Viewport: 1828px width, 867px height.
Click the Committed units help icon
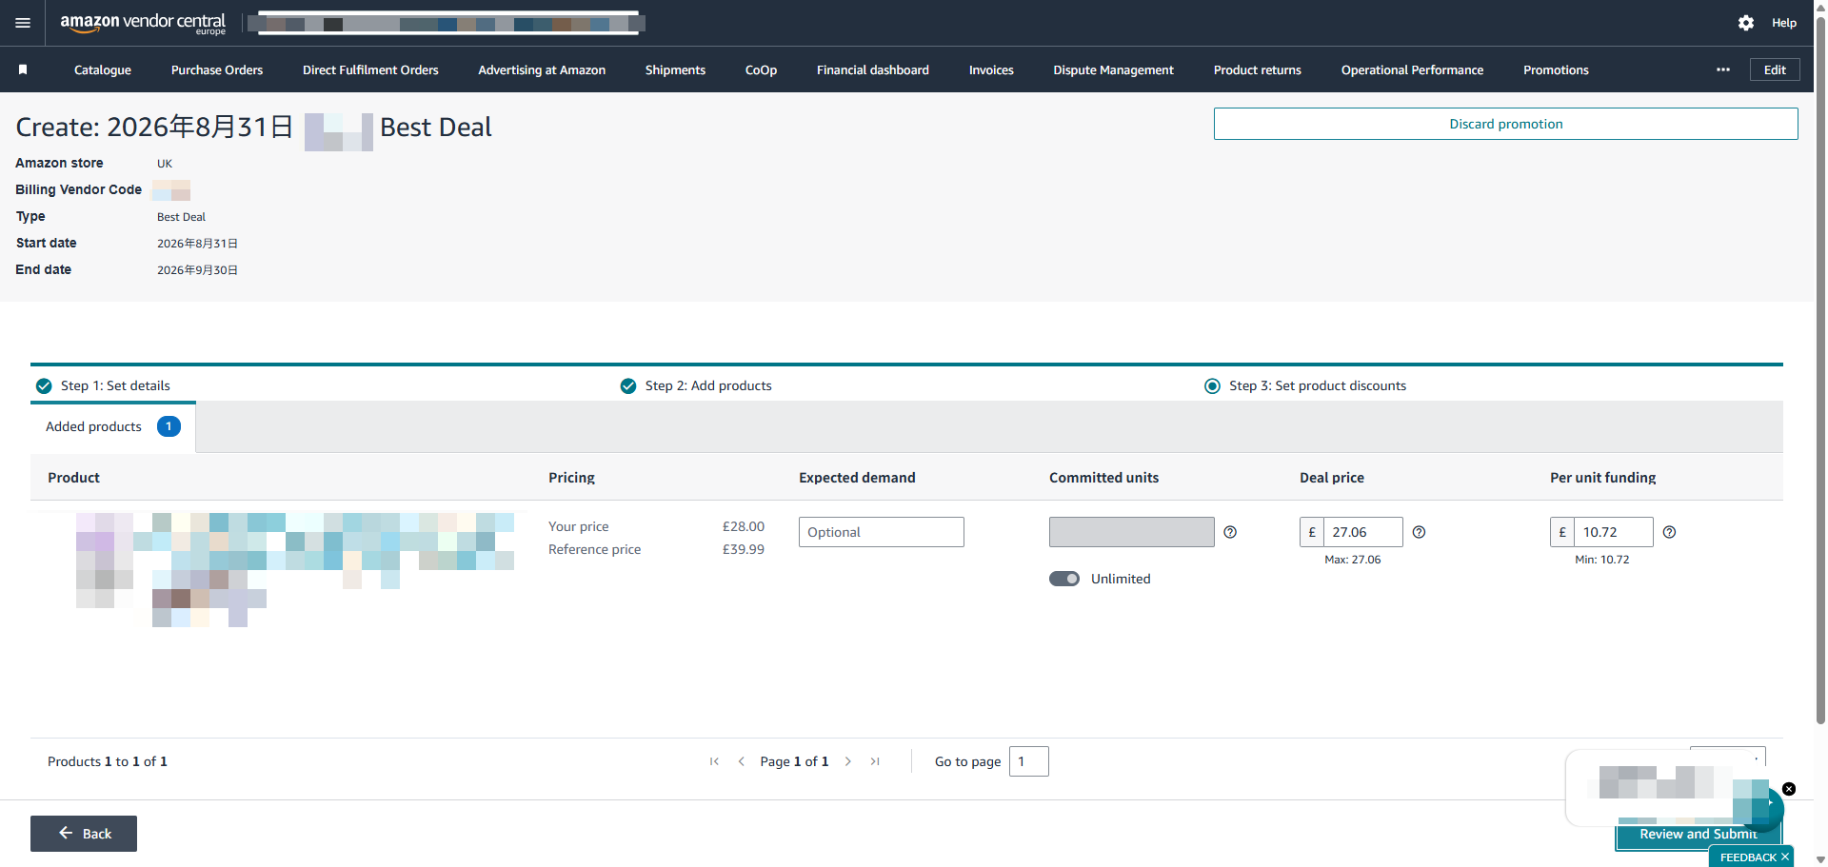(1230, 532)
